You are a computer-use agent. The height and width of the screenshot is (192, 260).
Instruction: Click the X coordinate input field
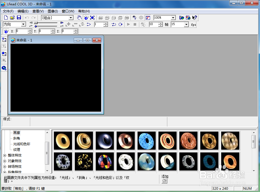22,31
